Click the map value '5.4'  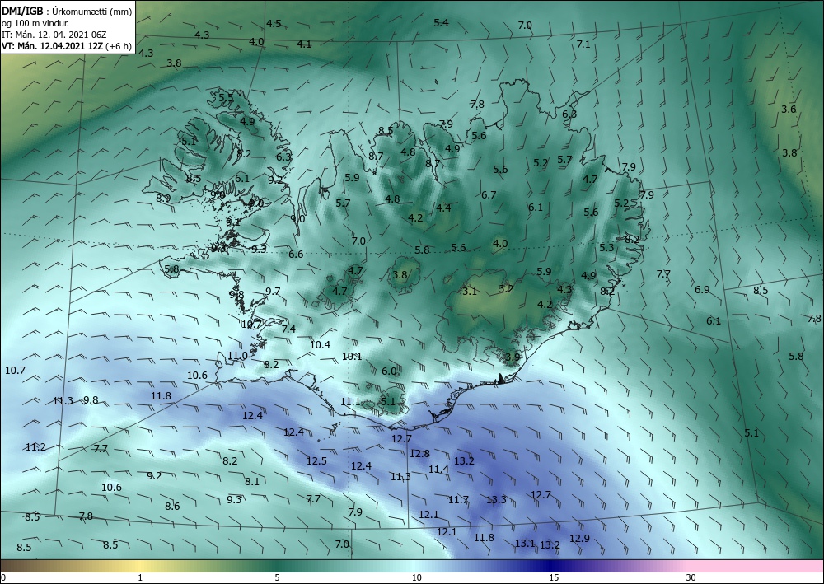click(441, 22)
